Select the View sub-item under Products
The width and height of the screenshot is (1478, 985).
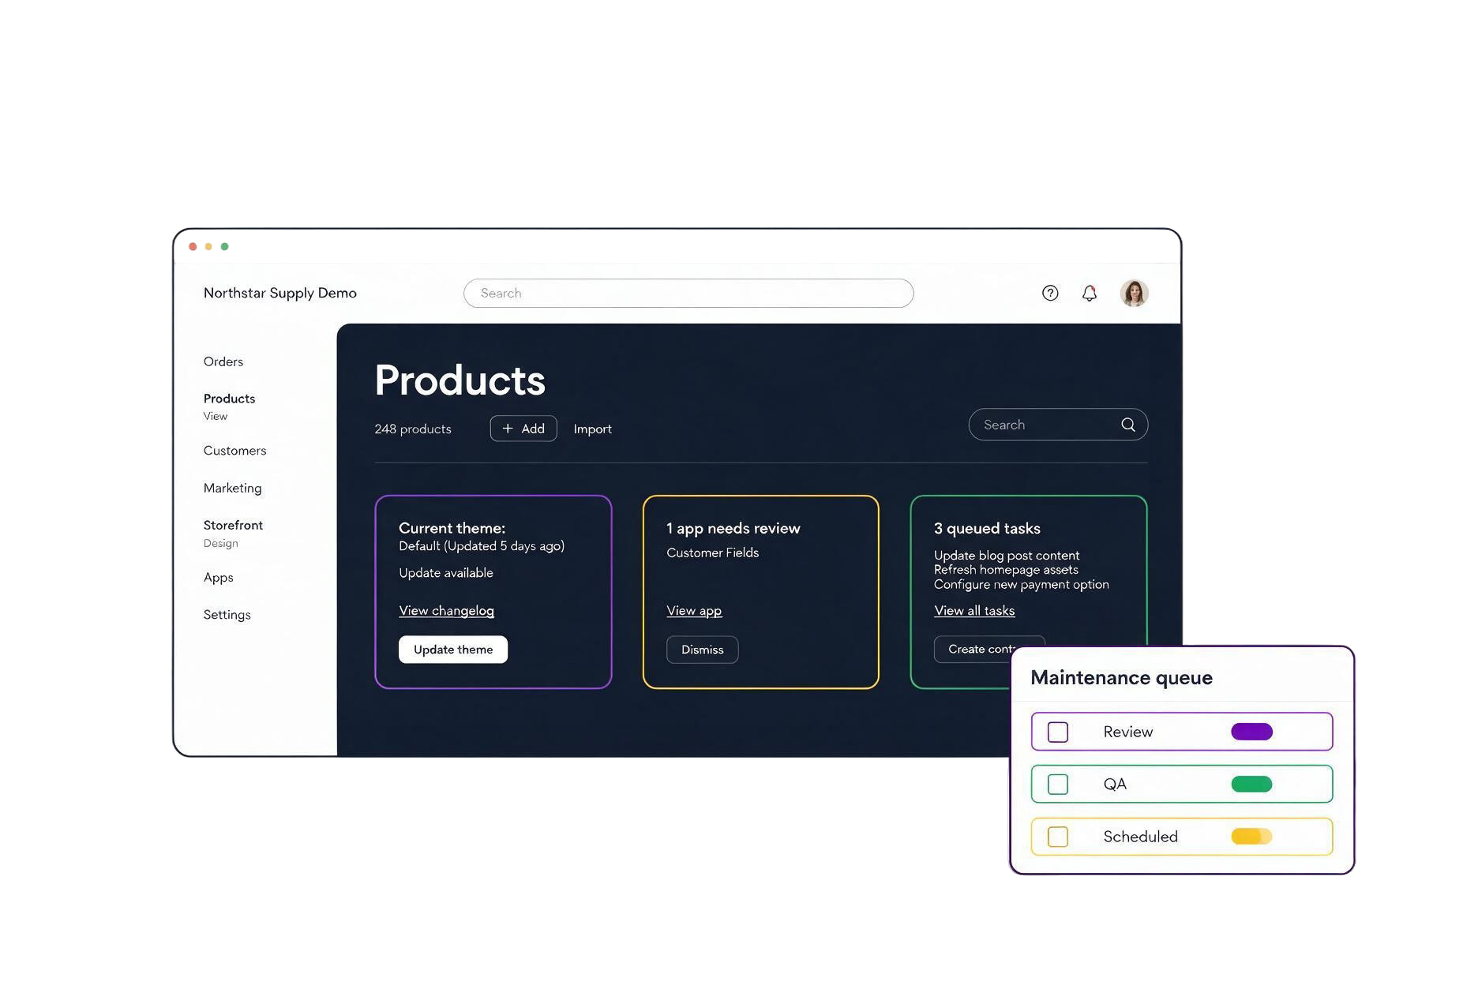coord(215,416)
